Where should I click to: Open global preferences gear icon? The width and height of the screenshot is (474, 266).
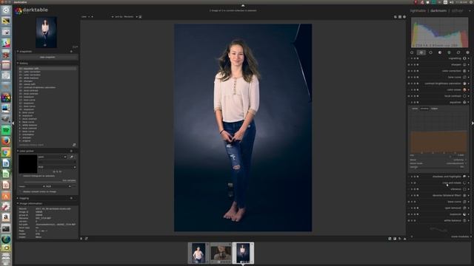pyautogui.click(x=404, y=17)
